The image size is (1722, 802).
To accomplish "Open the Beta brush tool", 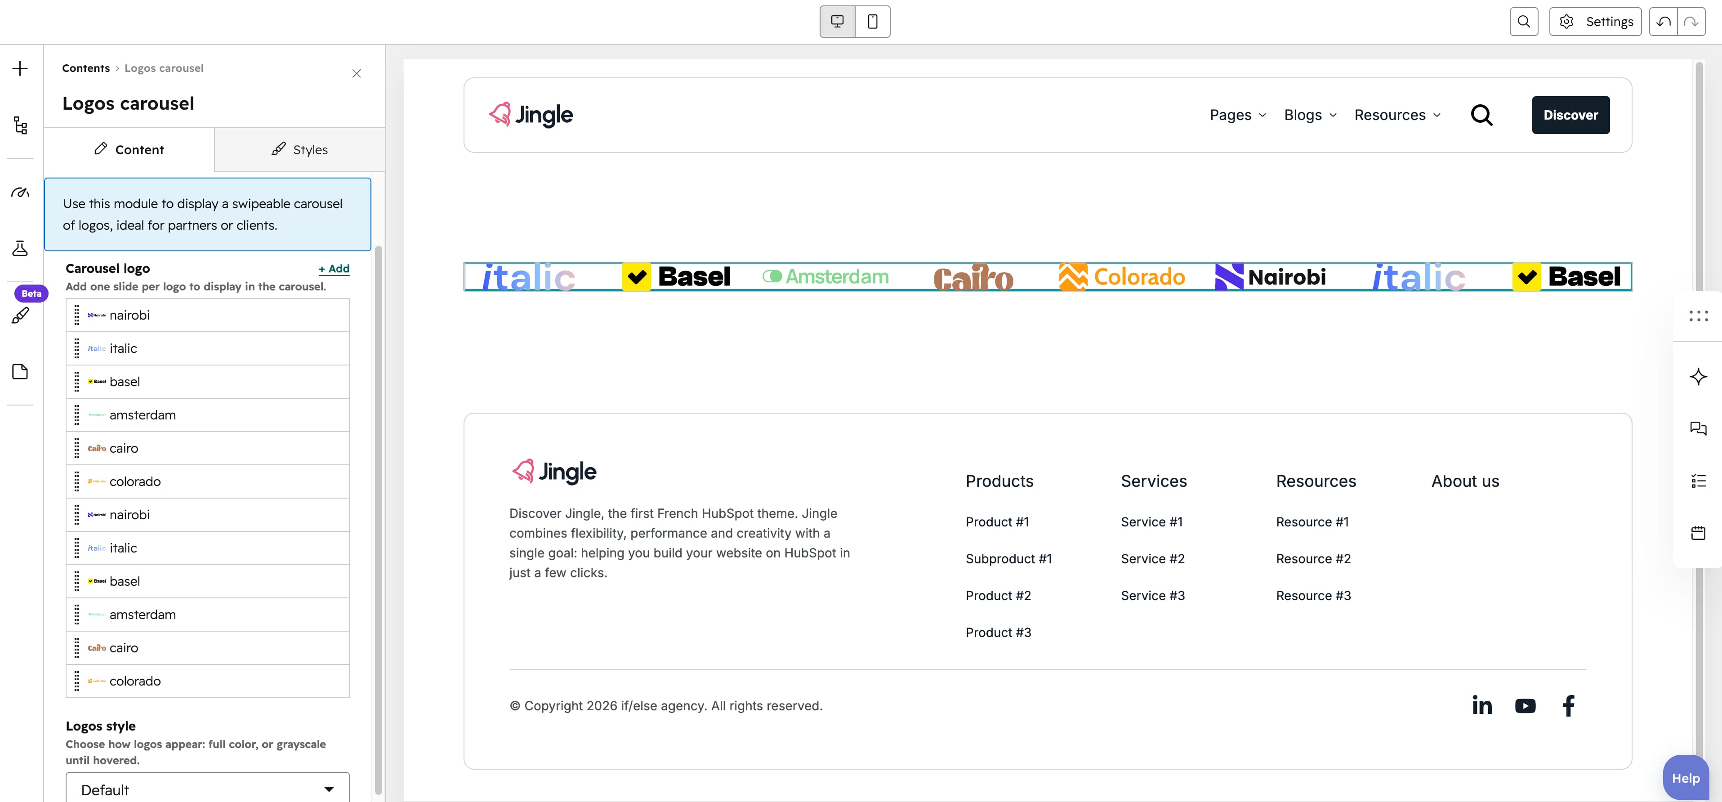I will pos(20,315).
